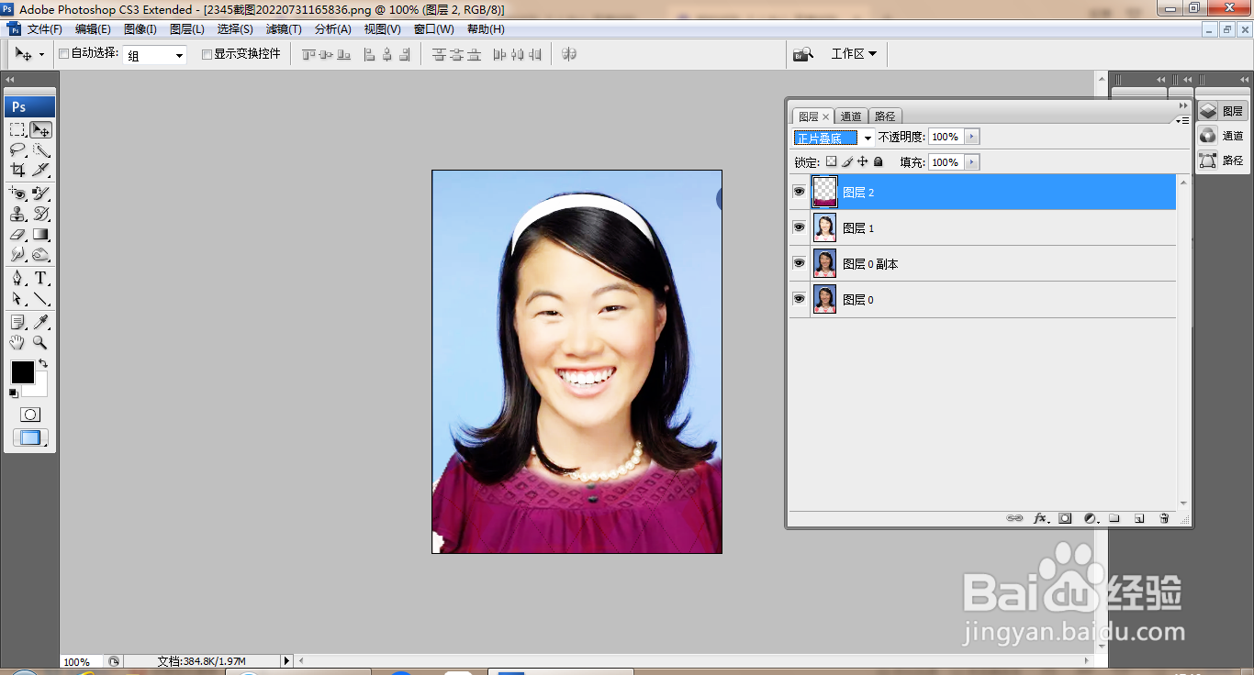Hide 图层 1 visibility eye
This screenshot has width=1254, height=675.
pos(799,227)
